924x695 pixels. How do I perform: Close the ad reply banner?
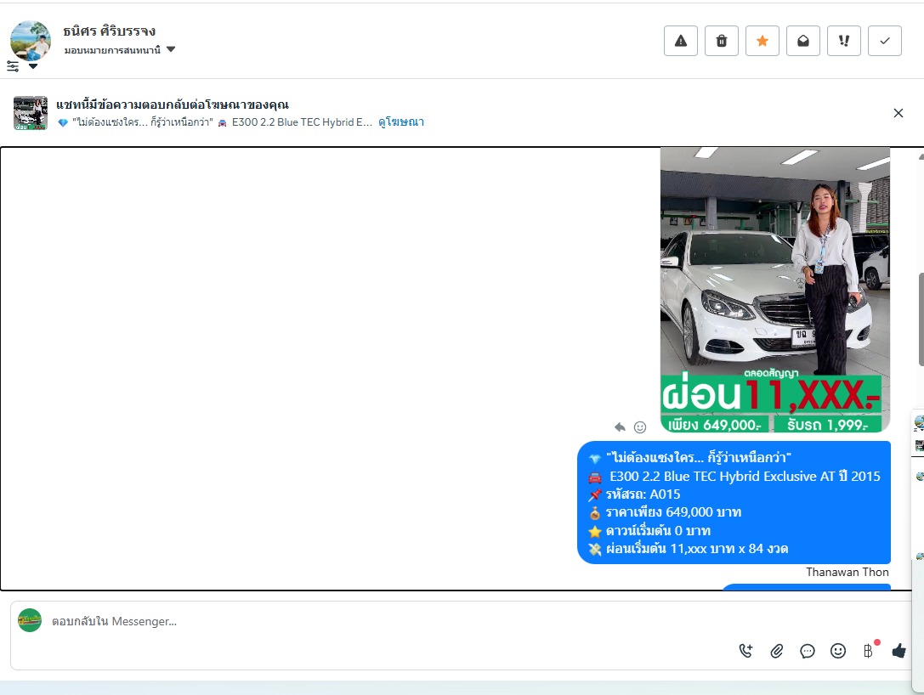click(898, 112)
